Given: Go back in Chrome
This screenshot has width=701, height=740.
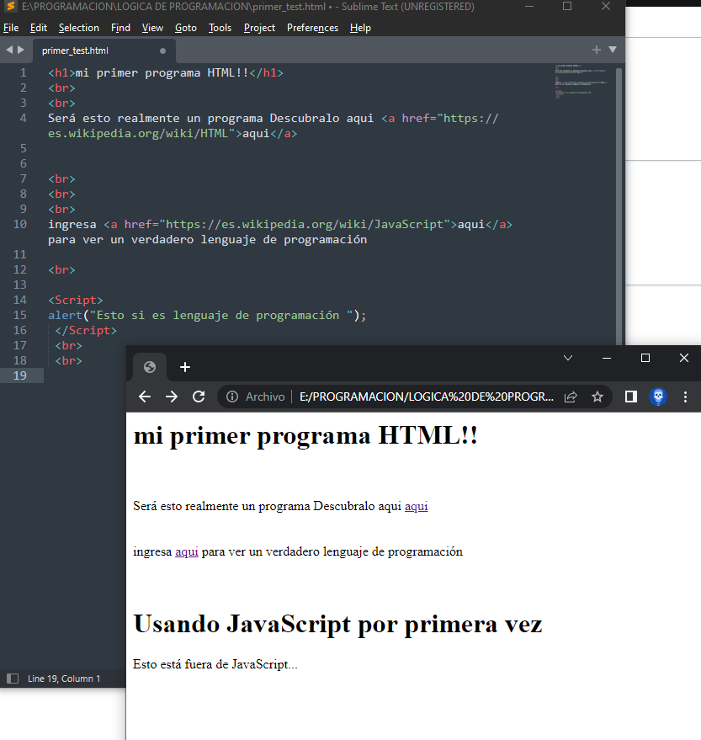Looking at the screenshot, I should [x=145, y=397].
